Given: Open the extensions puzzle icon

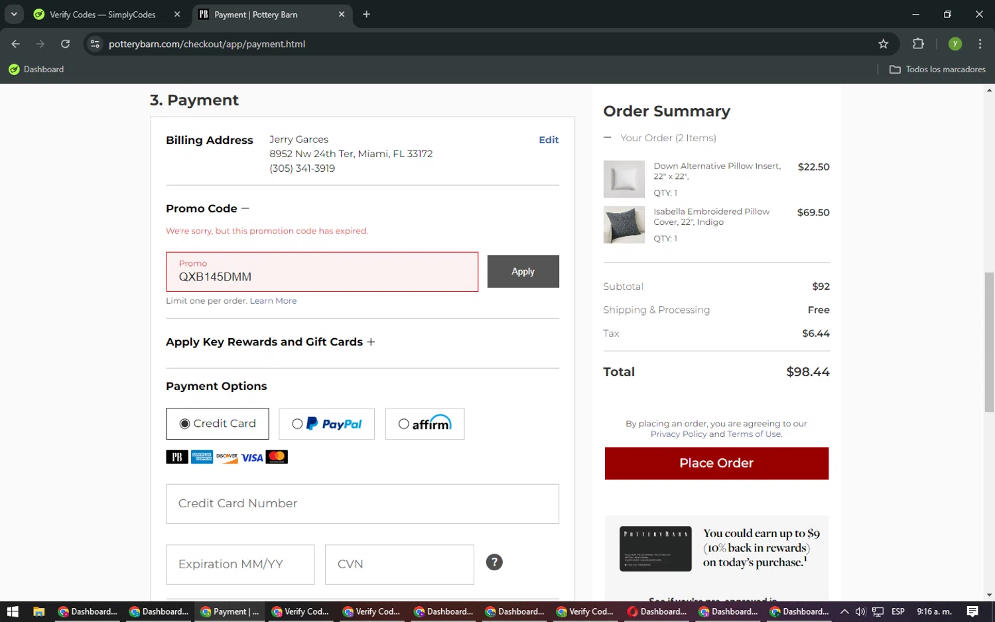Looking at the screenshot, I should coord(918,44).
